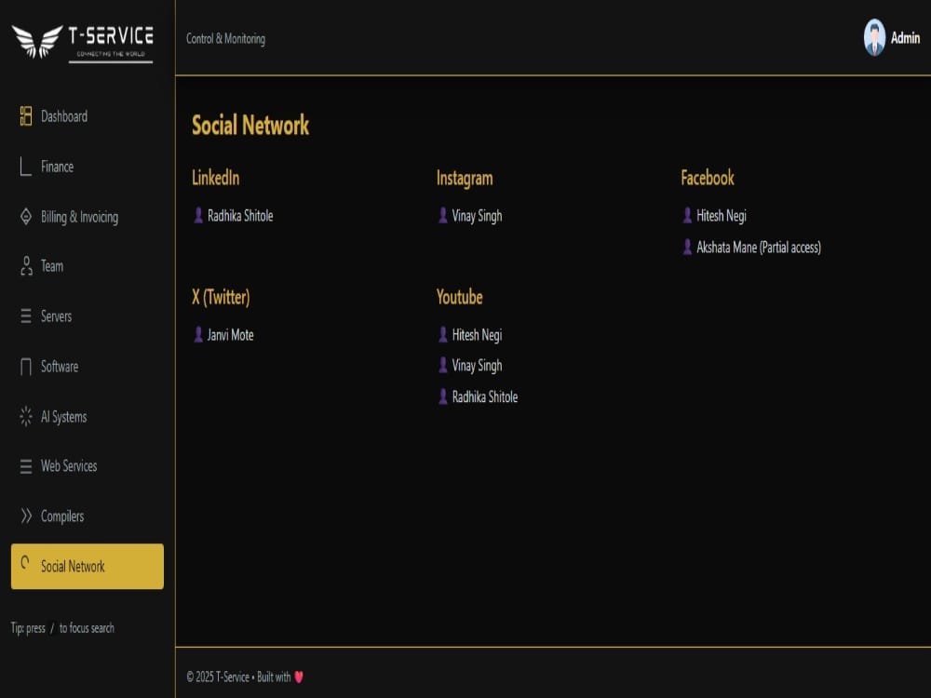This screenshot has height=698, width=931.
Task: Click the Billing & Invoicing diamond icon
Action: [x=25, y=217]
